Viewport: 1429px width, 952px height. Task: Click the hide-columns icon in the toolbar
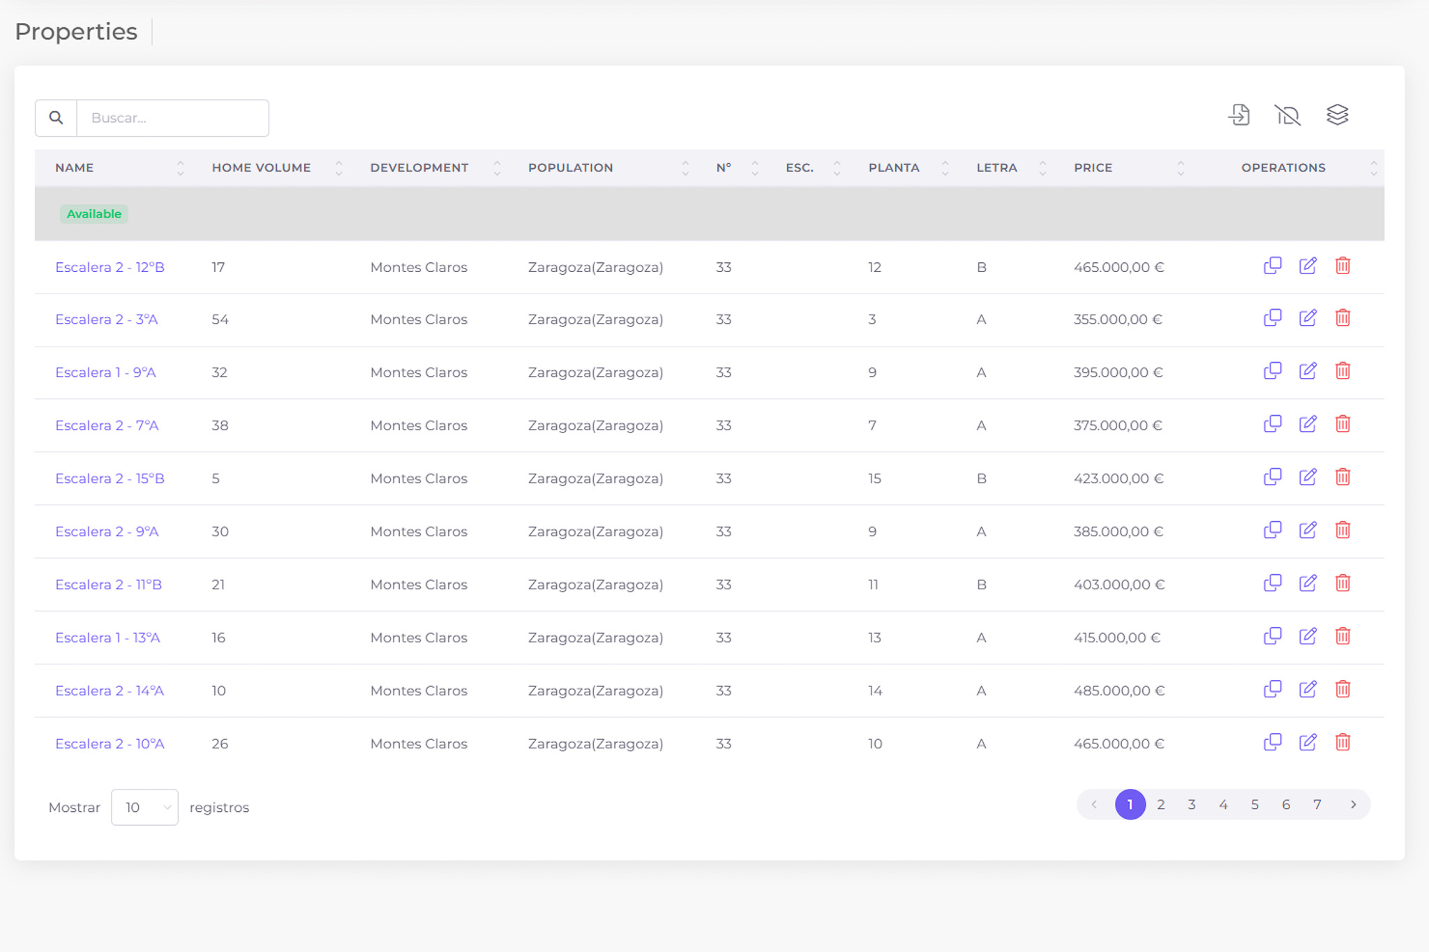point(1287,115)
